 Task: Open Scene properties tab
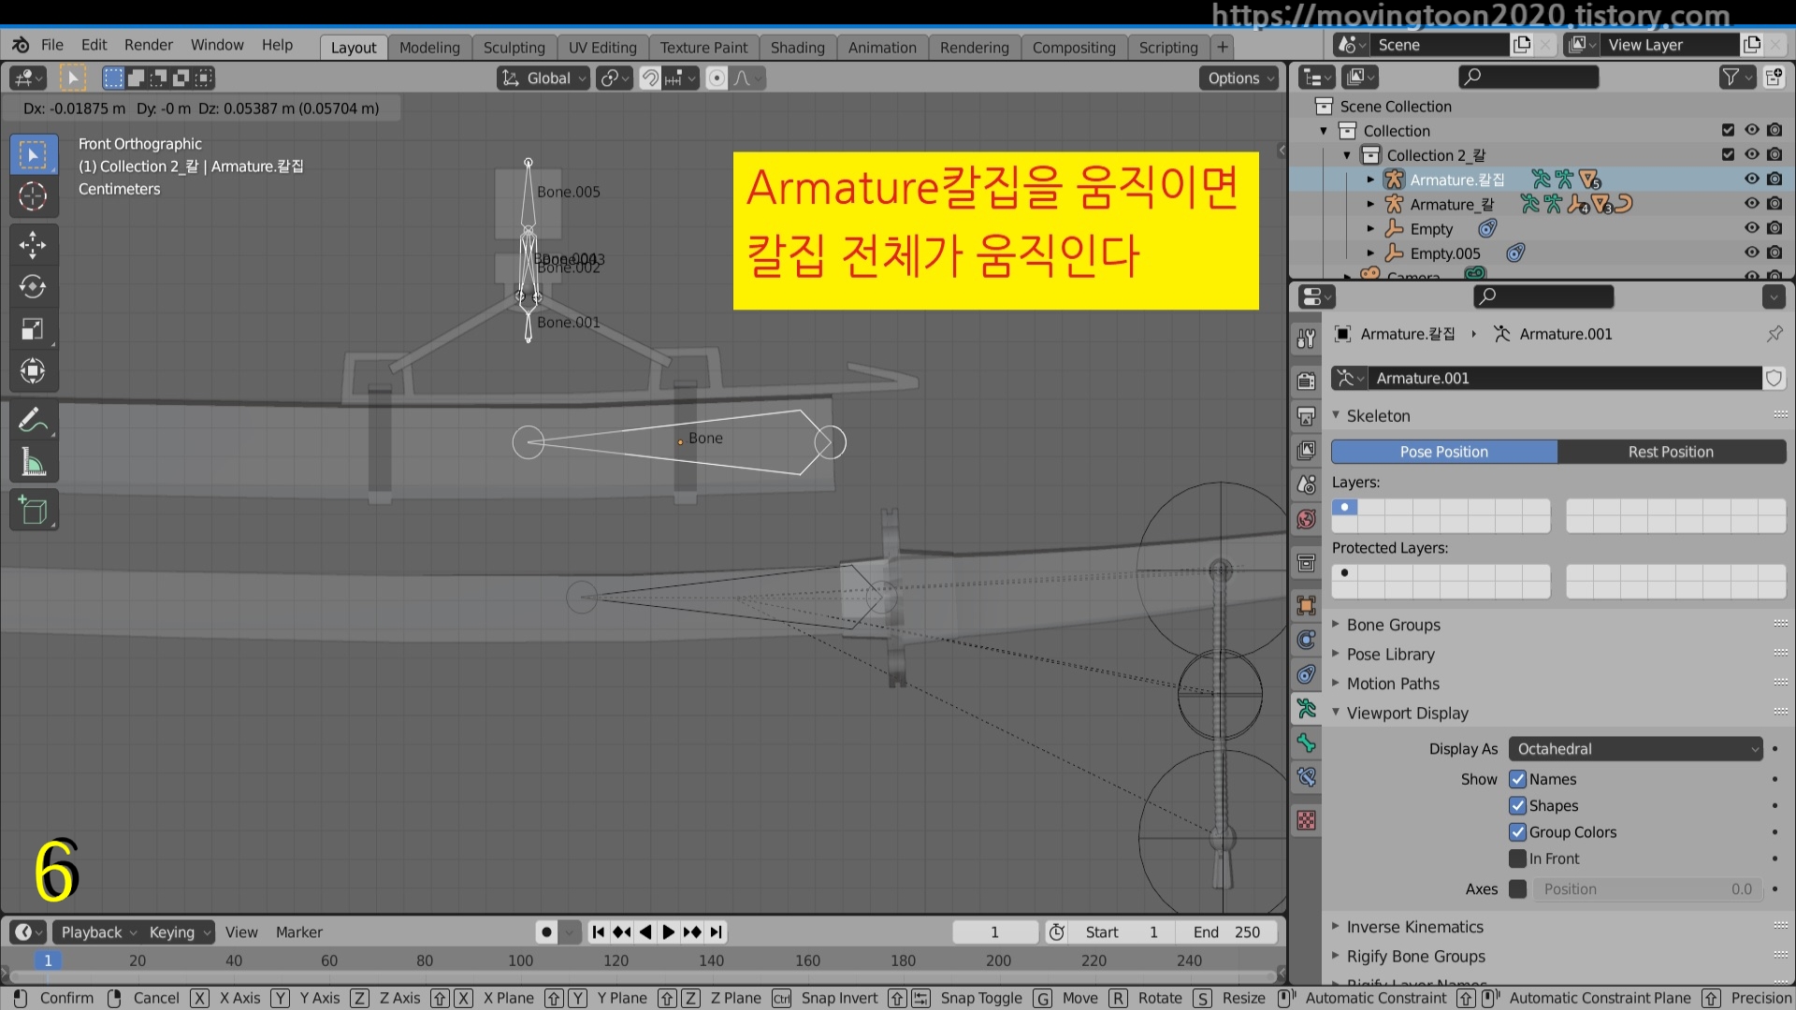(1307, 484)
